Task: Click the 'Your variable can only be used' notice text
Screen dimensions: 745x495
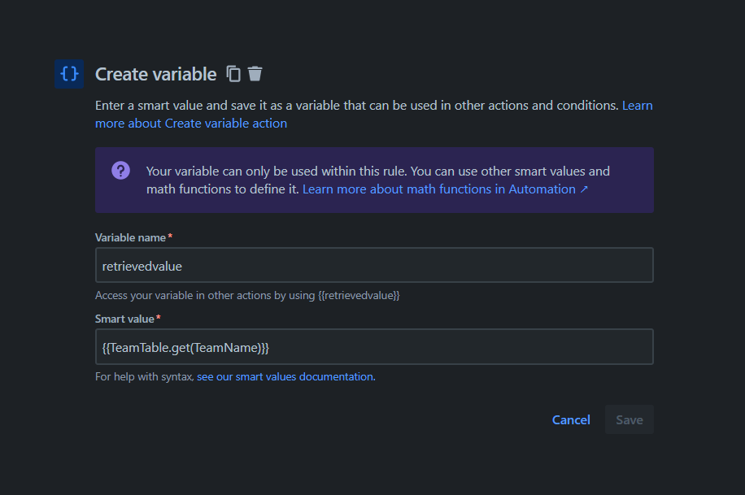Action: pos(377,180)
